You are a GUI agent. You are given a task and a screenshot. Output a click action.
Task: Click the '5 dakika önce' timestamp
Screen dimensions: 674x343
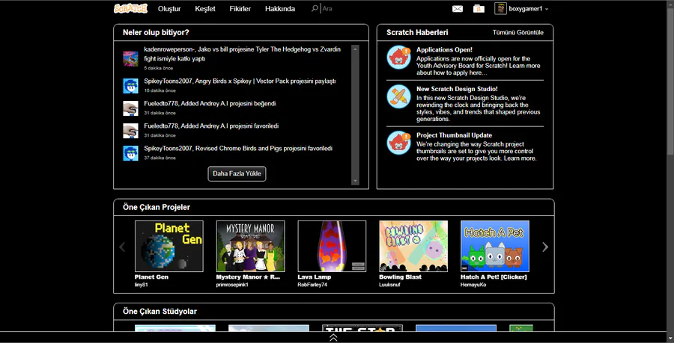[x=157, y=68]
